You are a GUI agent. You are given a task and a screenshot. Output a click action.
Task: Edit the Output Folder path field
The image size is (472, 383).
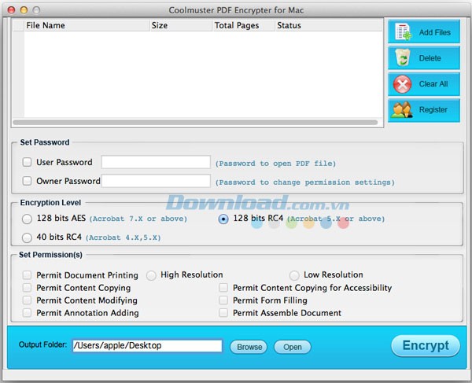click(x=148, y=346)
